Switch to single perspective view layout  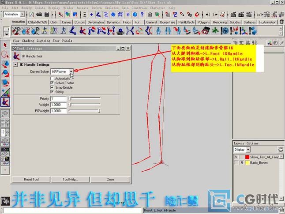click(5, 113)
